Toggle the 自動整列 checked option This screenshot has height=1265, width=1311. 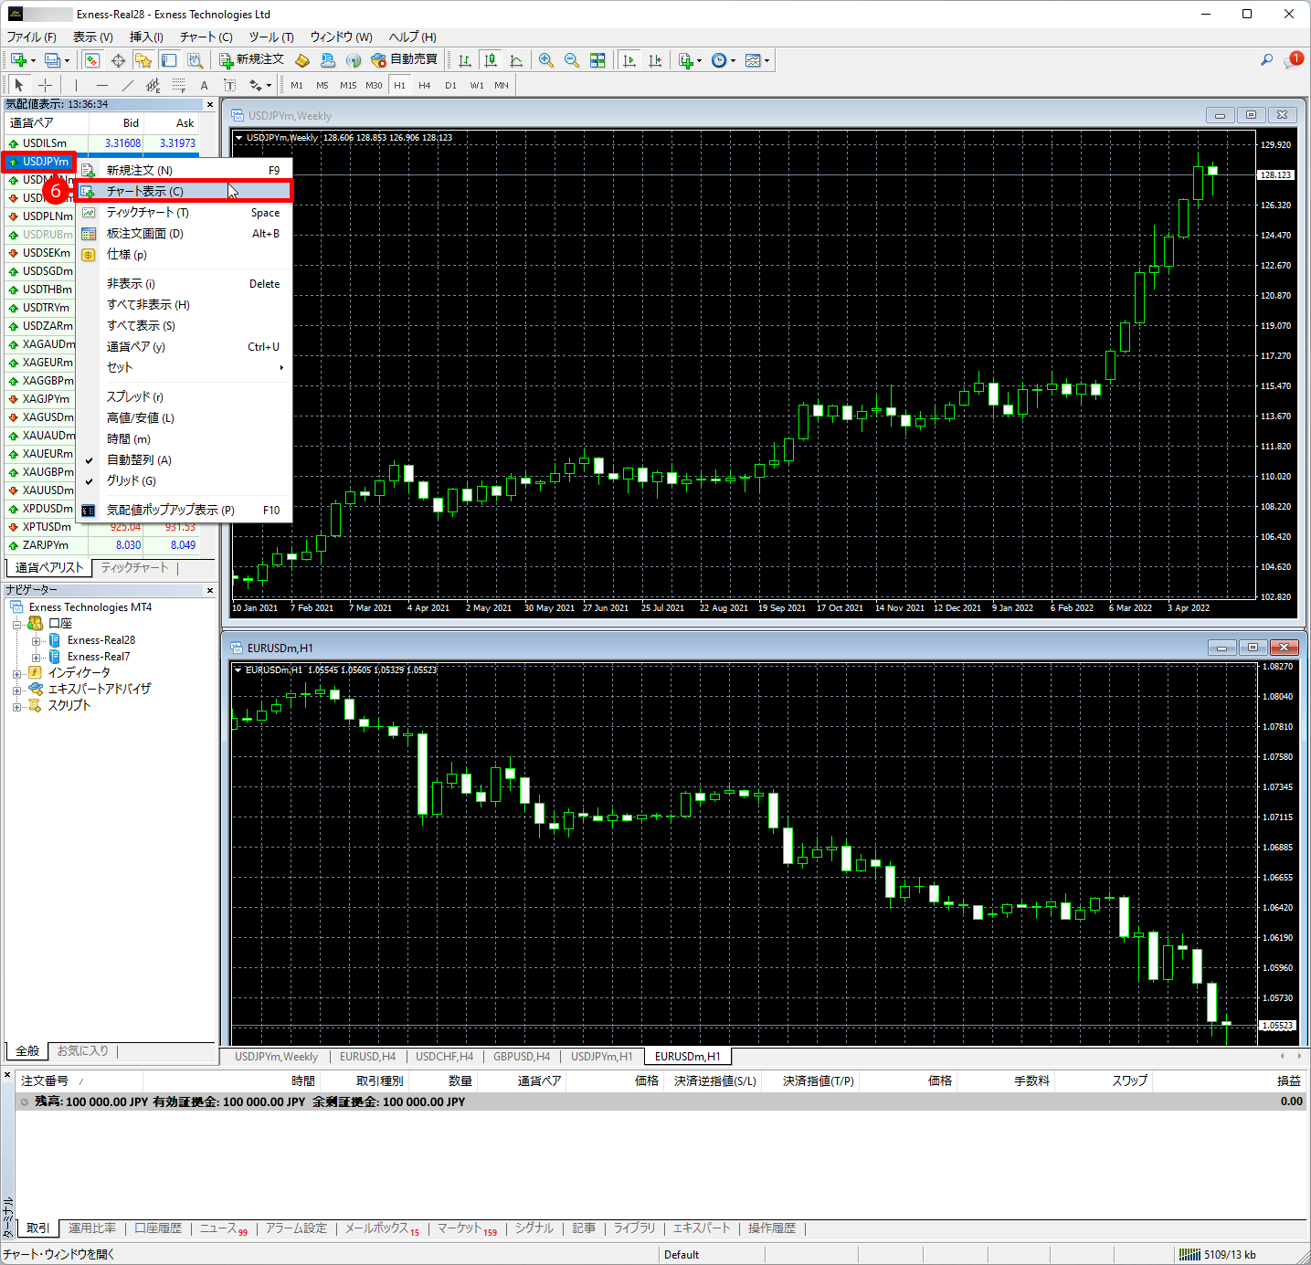pyautogui.click(x=139, y=460)
